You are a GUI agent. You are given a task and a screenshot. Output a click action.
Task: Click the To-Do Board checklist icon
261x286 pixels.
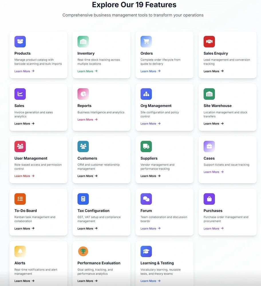20,199
